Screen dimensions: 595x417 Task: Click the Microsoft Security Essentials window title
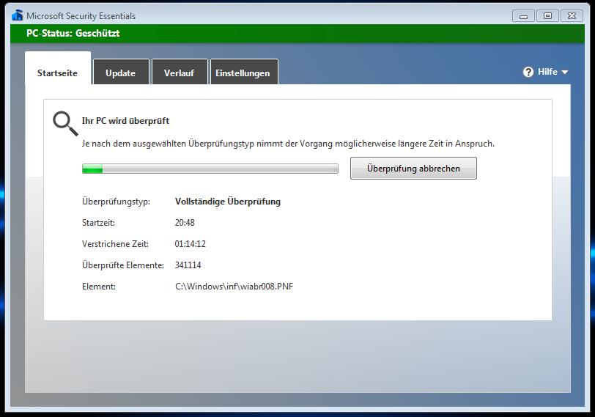tap(81, 16)
